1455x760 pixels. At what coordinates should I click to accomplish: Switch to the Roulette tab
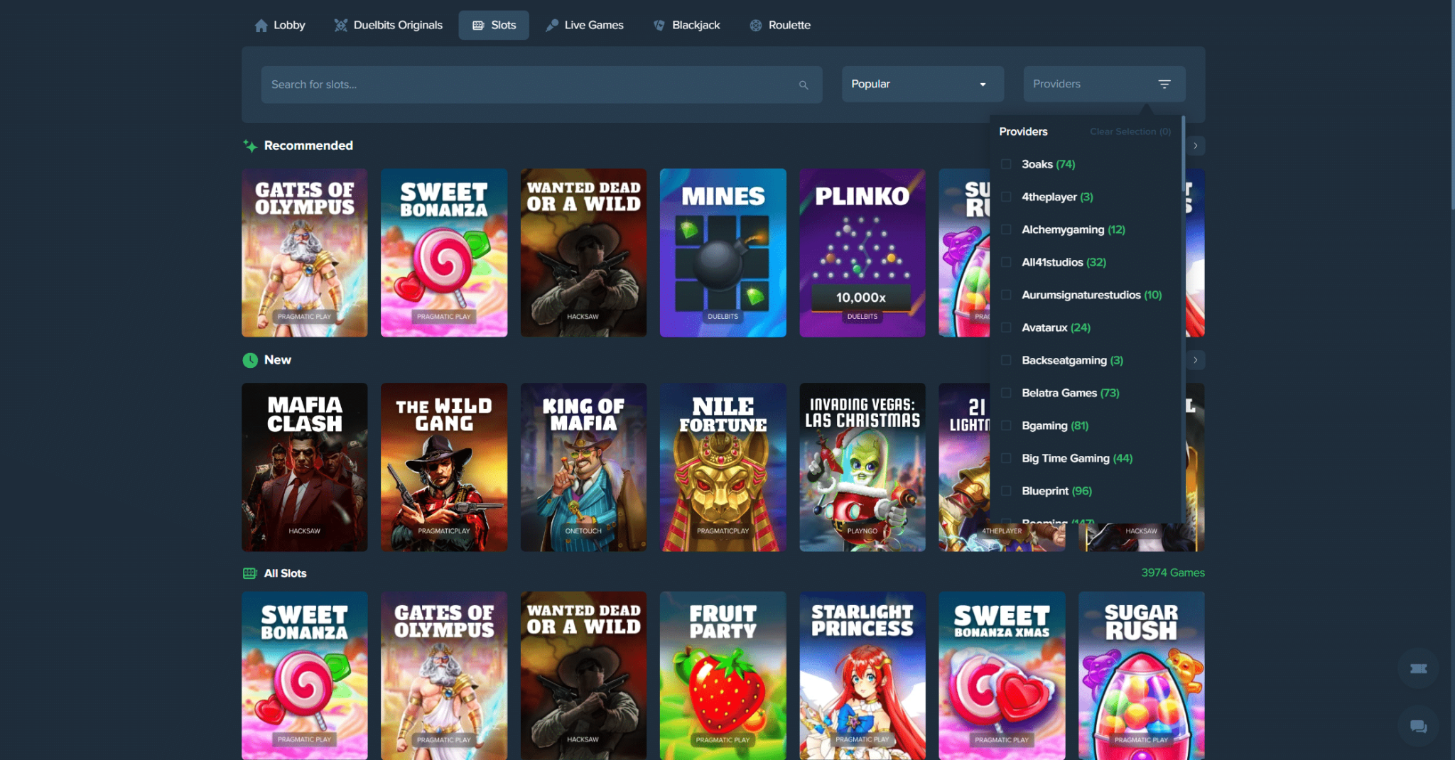780,25
